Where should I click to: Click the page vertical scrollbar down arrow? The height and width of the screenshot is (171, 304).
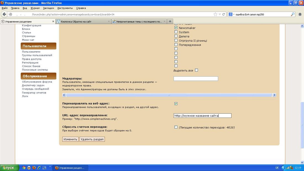pyautogui.click(x=302, y=162)
